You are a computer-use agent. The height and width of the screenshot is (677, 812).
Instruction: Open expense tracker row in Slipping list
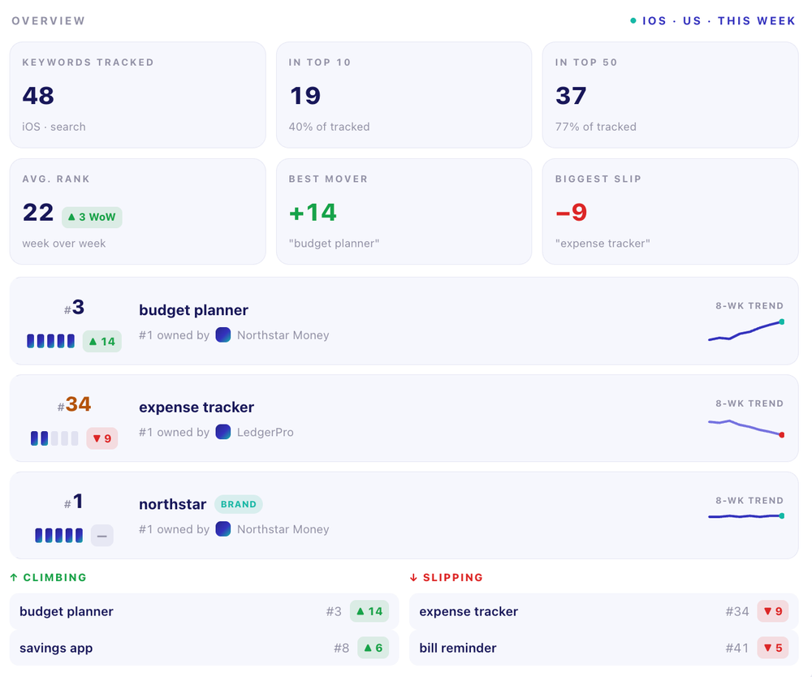[x=604, y=611]
